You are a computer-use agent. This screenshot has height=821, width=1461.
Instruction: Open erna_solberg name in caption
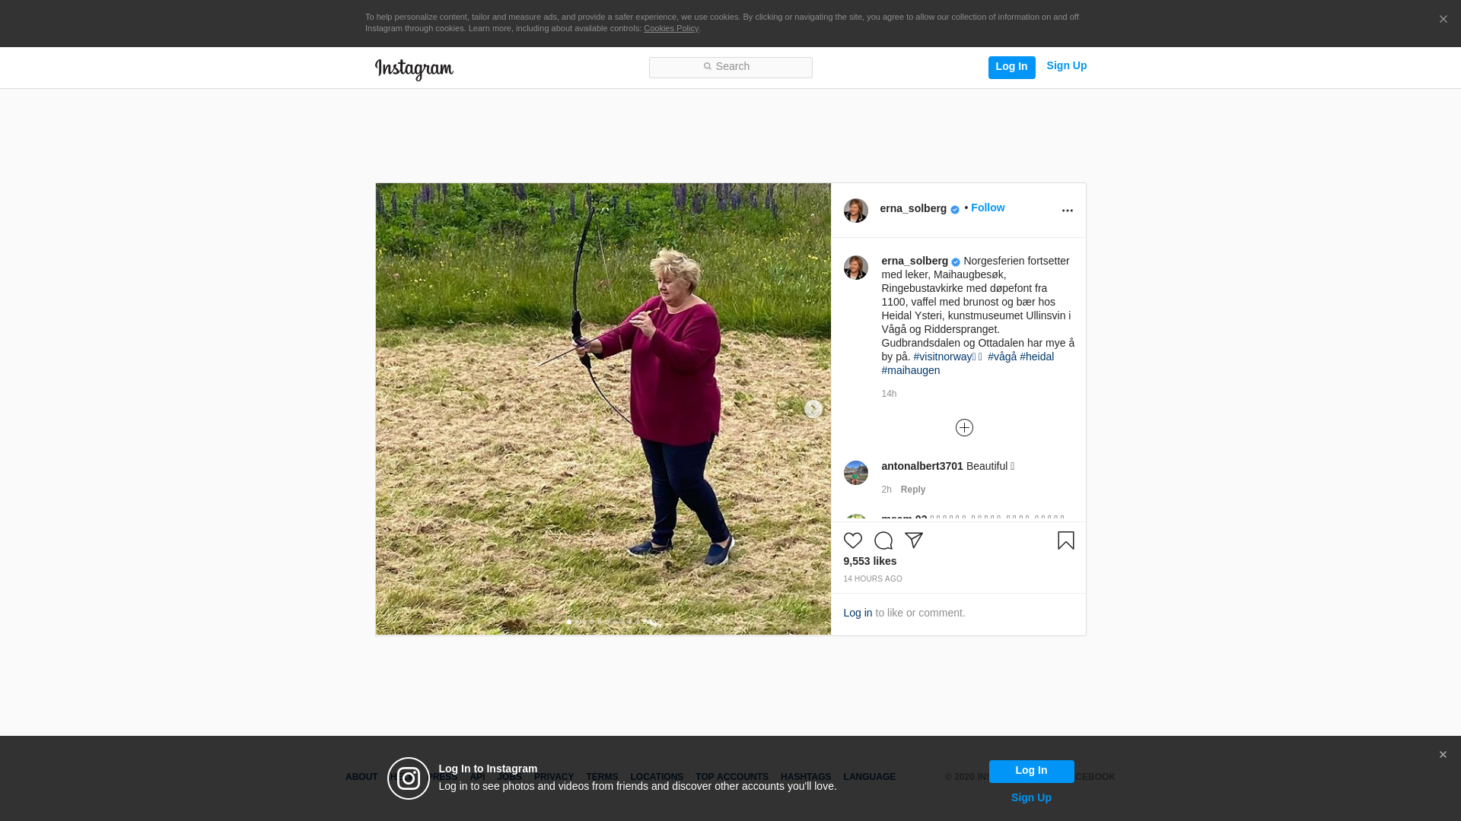(915, 261)
